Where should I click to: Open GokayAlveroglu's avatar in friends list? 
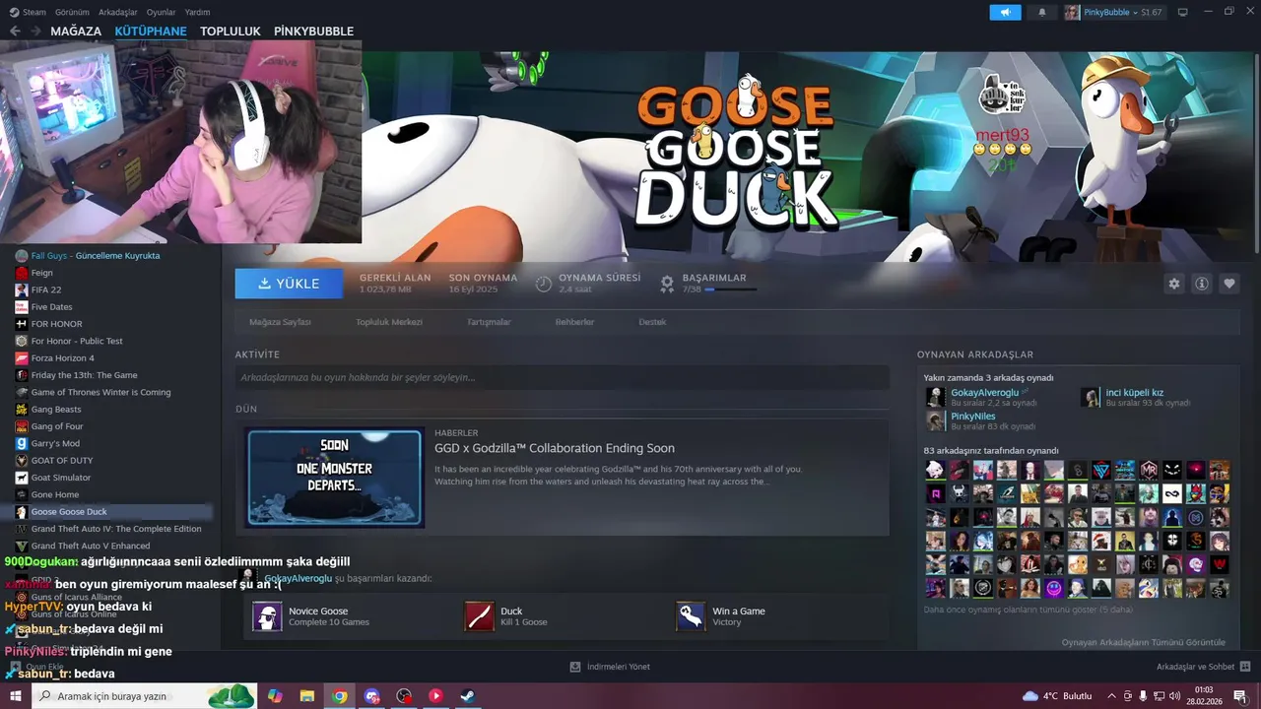[936, 397]
